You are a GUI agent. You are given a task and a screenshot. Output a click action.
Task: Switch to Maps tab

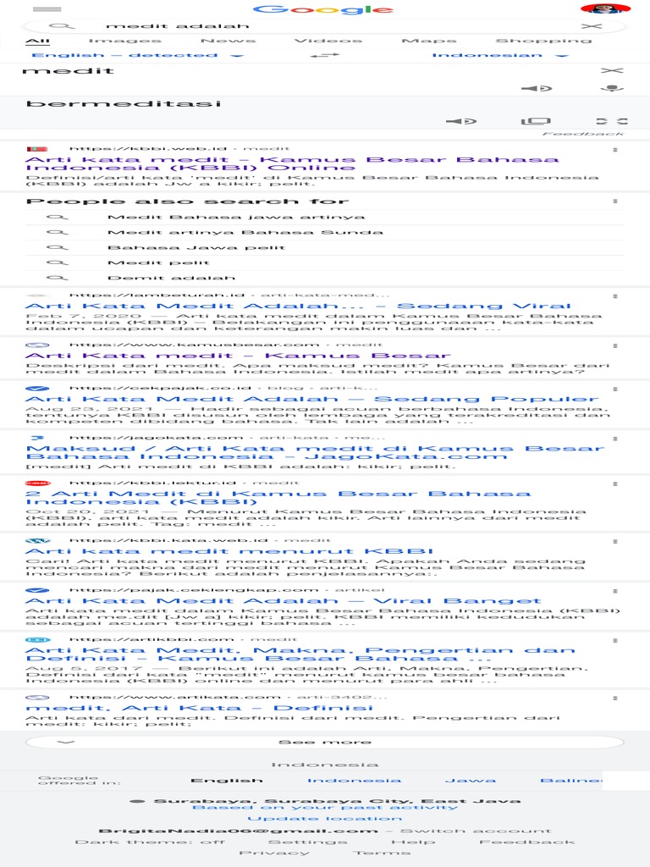(x=429, y=41)
